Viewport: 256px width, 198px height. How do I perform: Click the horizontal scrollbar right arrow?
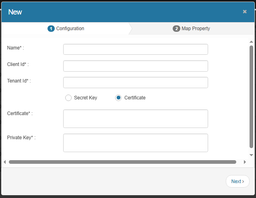click(x=245, y=162)
